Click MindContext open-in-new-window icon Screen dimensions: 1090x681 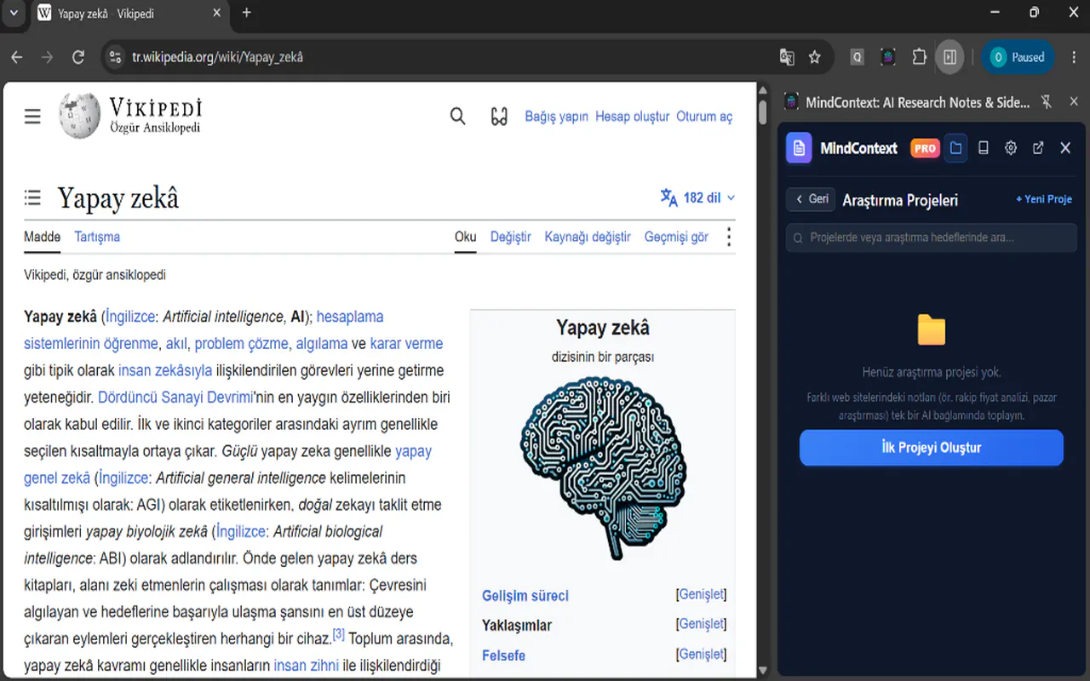click(x=1038, y=148)
